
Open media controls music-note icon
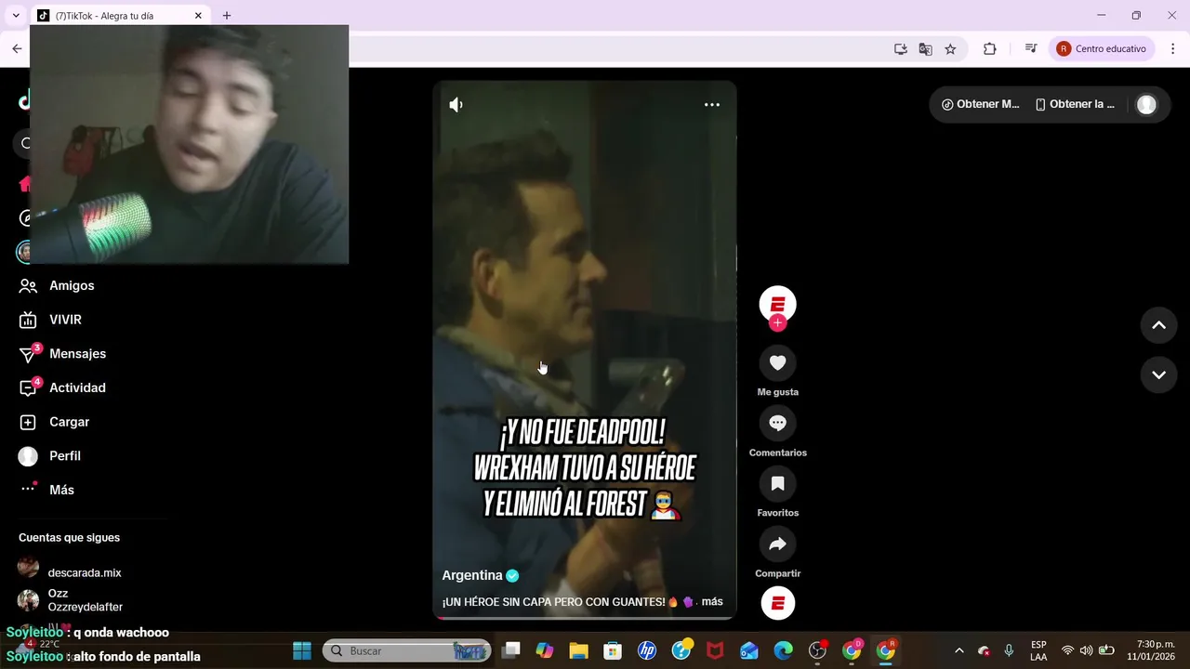tap(1030, 49)
